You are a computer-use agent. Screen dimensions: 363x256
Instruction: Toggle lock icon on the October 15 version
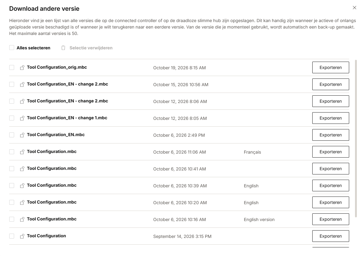[22, 85]
